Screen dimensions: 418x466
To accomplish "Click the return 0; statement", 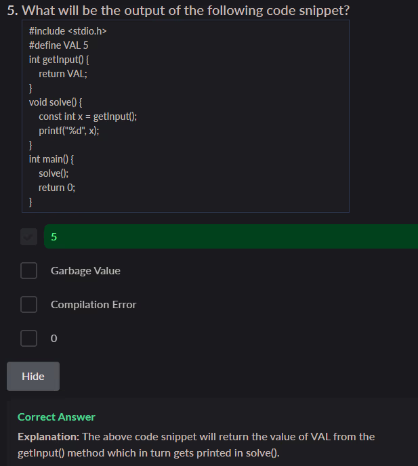I will tap(57, 188).
